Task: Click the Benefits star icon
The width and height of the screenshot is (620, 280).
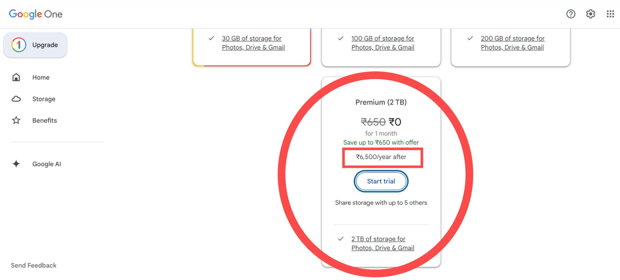Action: (x=16, y=120)
